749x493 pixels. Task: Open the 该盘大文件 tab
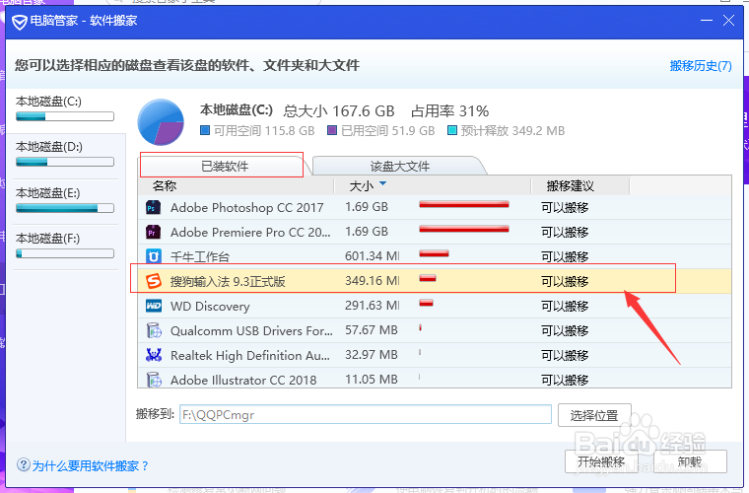[400, 166]
